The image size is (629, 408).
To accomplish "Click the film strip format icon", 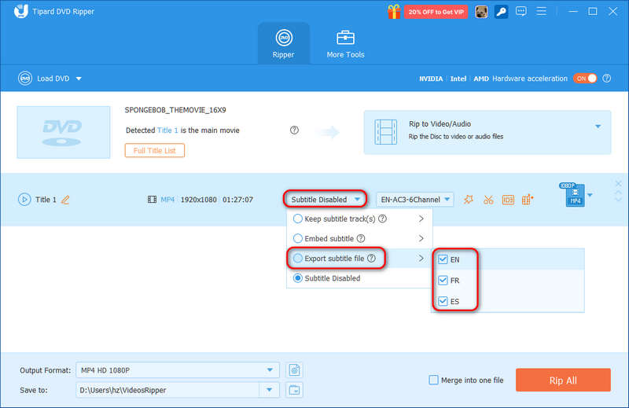I will [152, 200].
